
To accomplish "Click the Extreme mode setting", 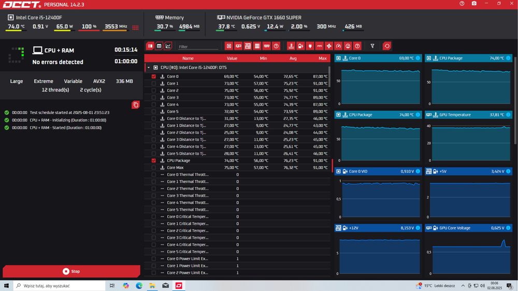I will [44, 81].
